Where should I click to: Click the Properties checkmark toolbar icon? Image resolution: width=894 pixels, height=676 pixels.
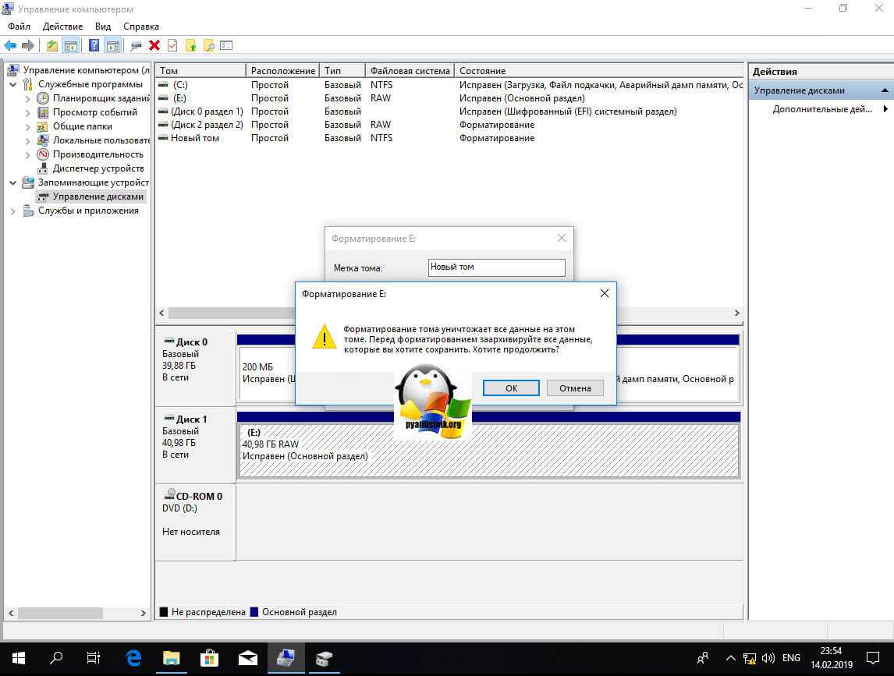click(x=172, y=46)
